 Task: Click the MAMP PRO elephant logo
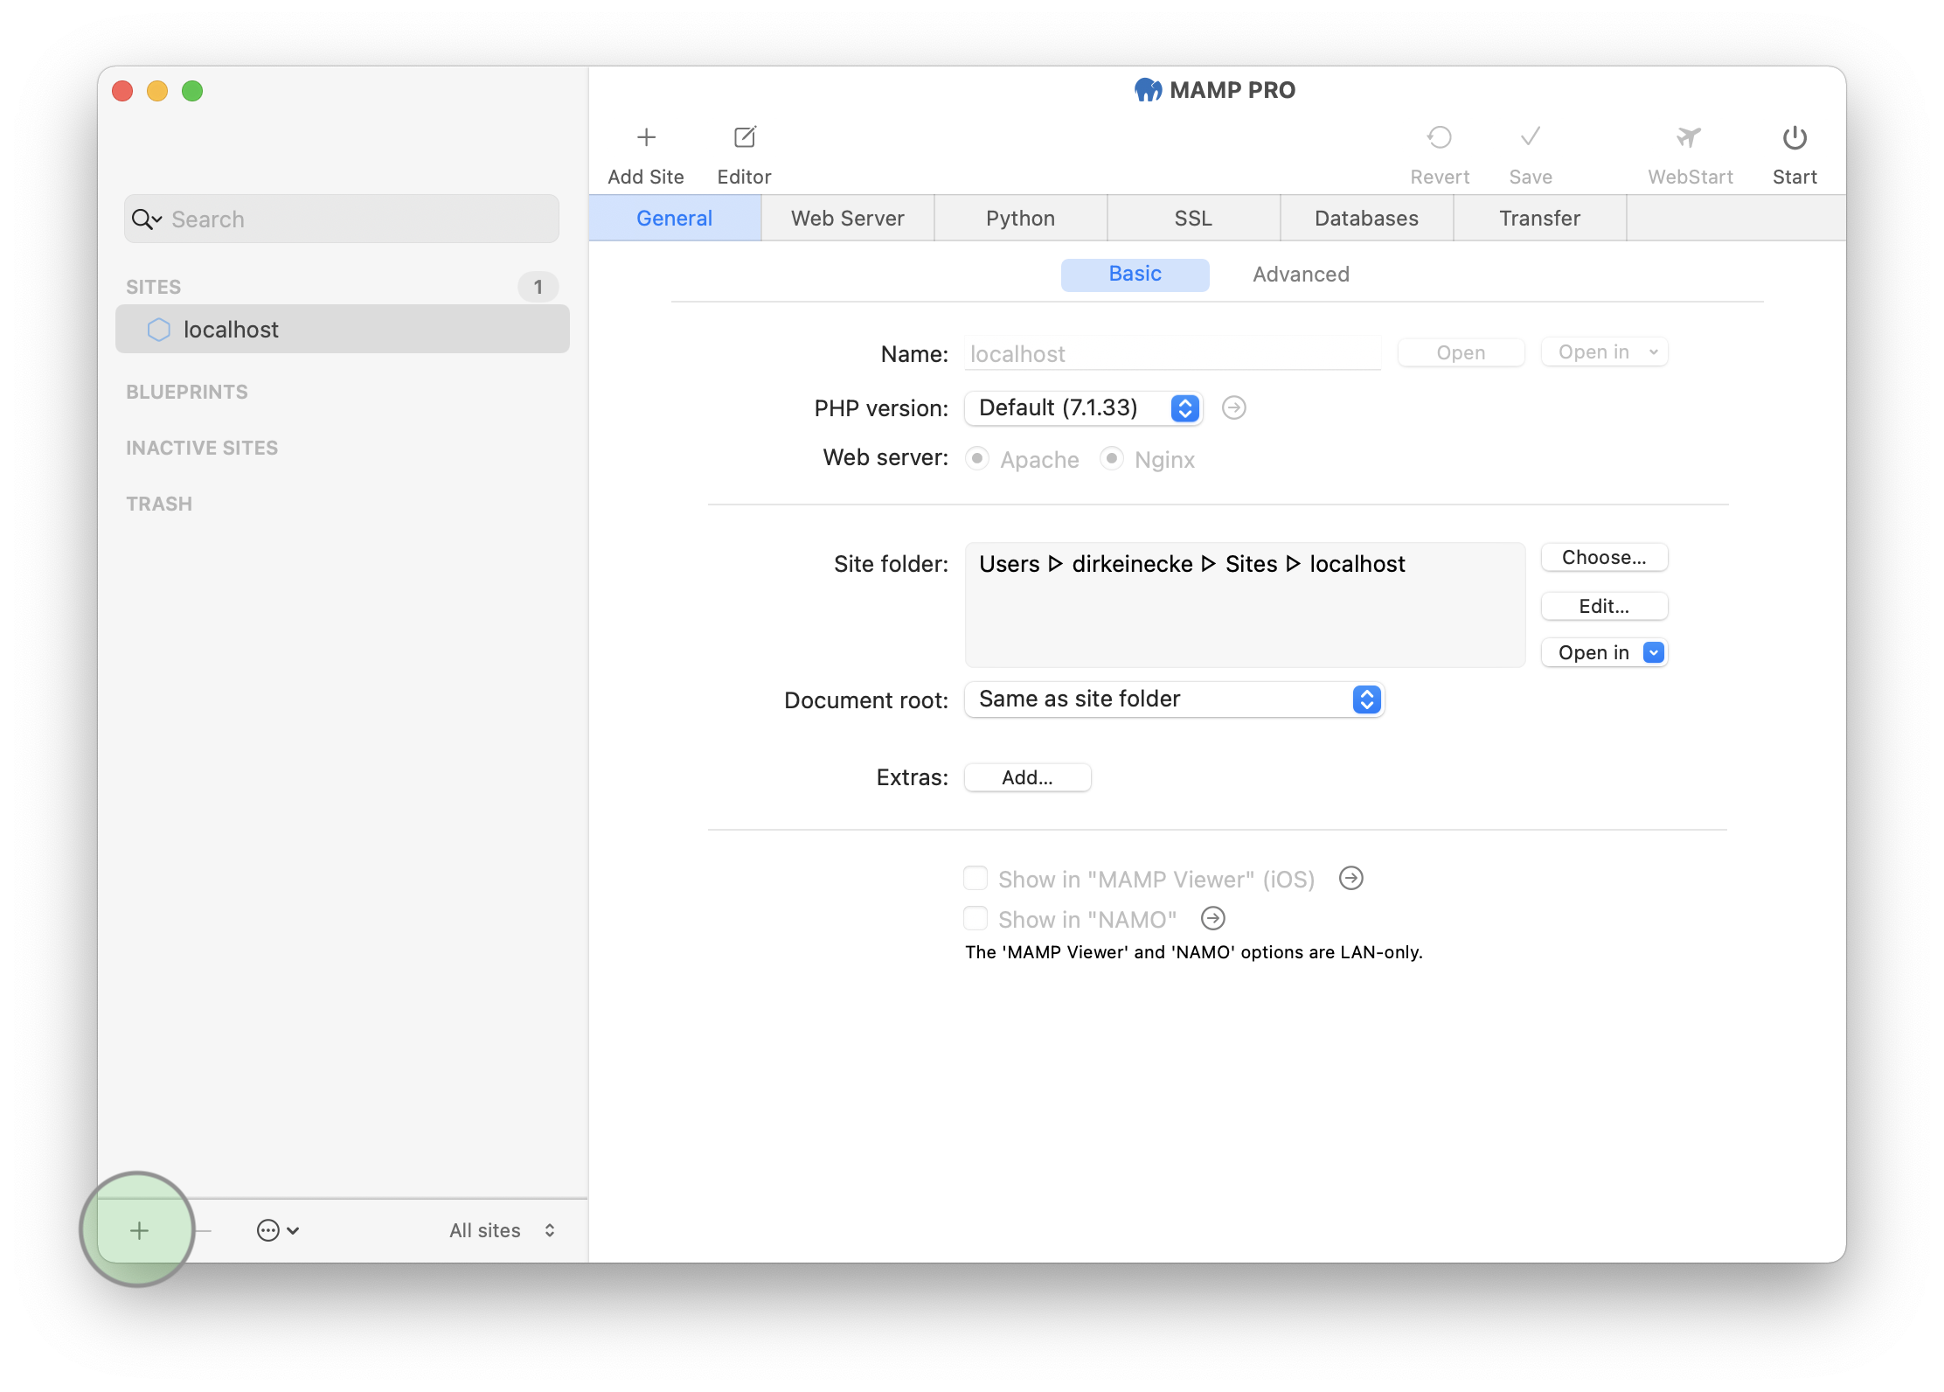[1148, 90]
